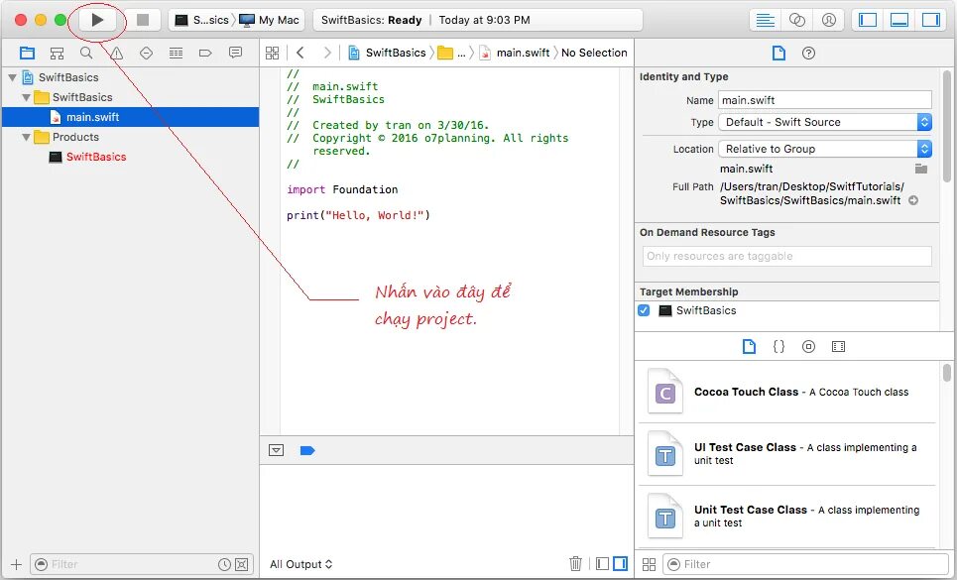Screen dimensions: 957x580
Task: Open the Report navigator speech bubble icon
Action: tap(235, 54)
